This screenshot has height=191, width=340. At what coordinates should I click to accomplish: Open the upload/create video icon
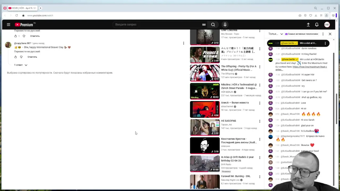coord(308,25)
